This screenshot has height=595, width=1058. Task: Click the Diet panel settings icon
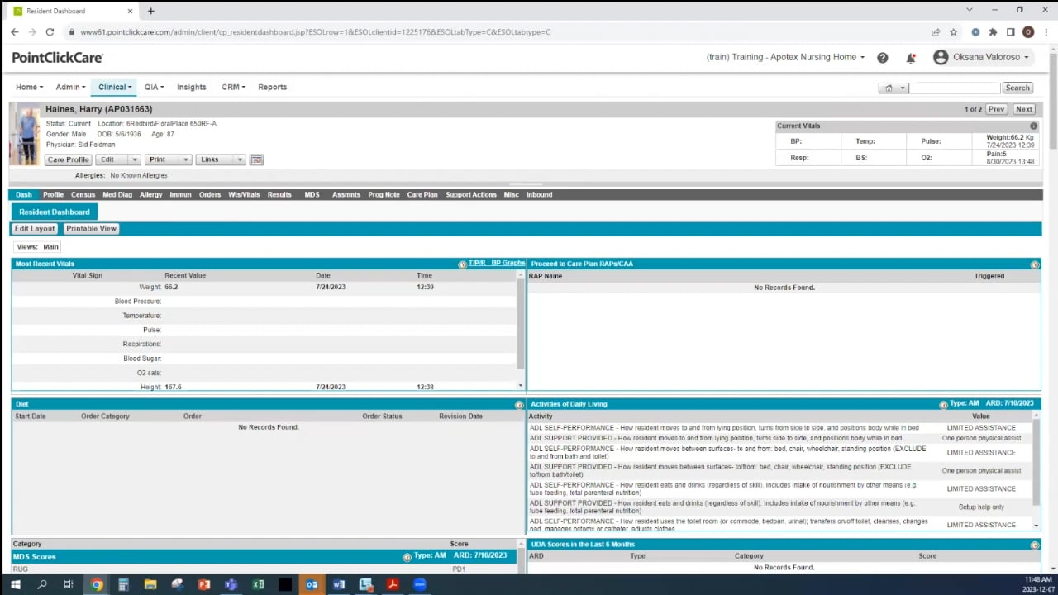pyautogui.click(x=519, y=405)
